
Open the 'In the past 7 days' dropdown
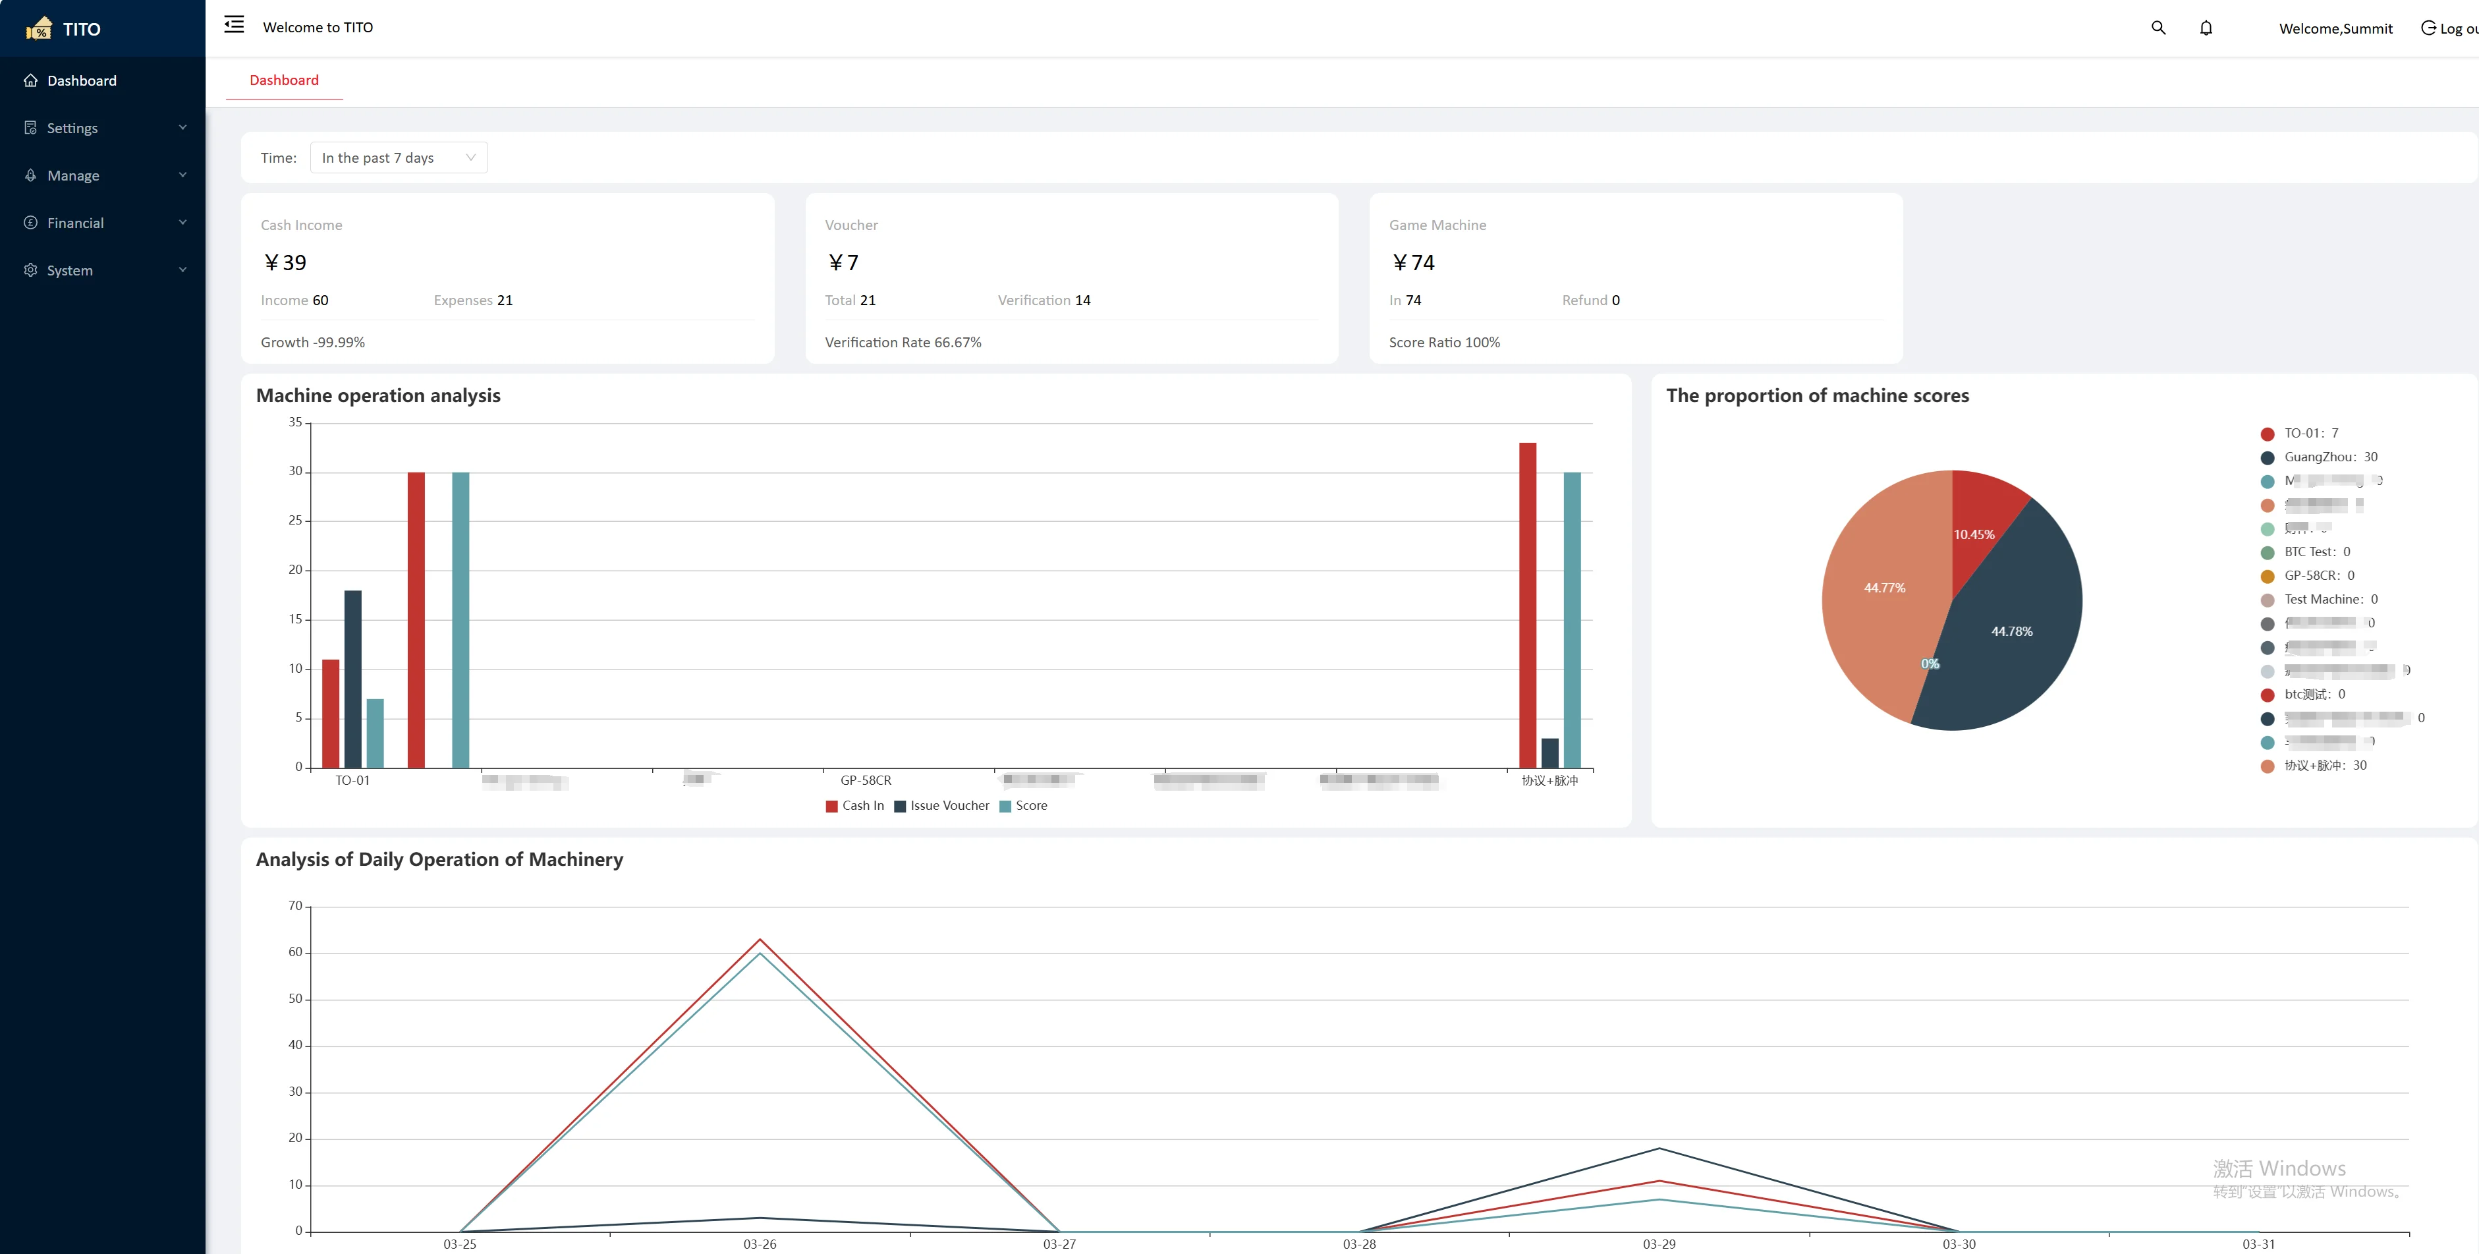pos(399,158)
